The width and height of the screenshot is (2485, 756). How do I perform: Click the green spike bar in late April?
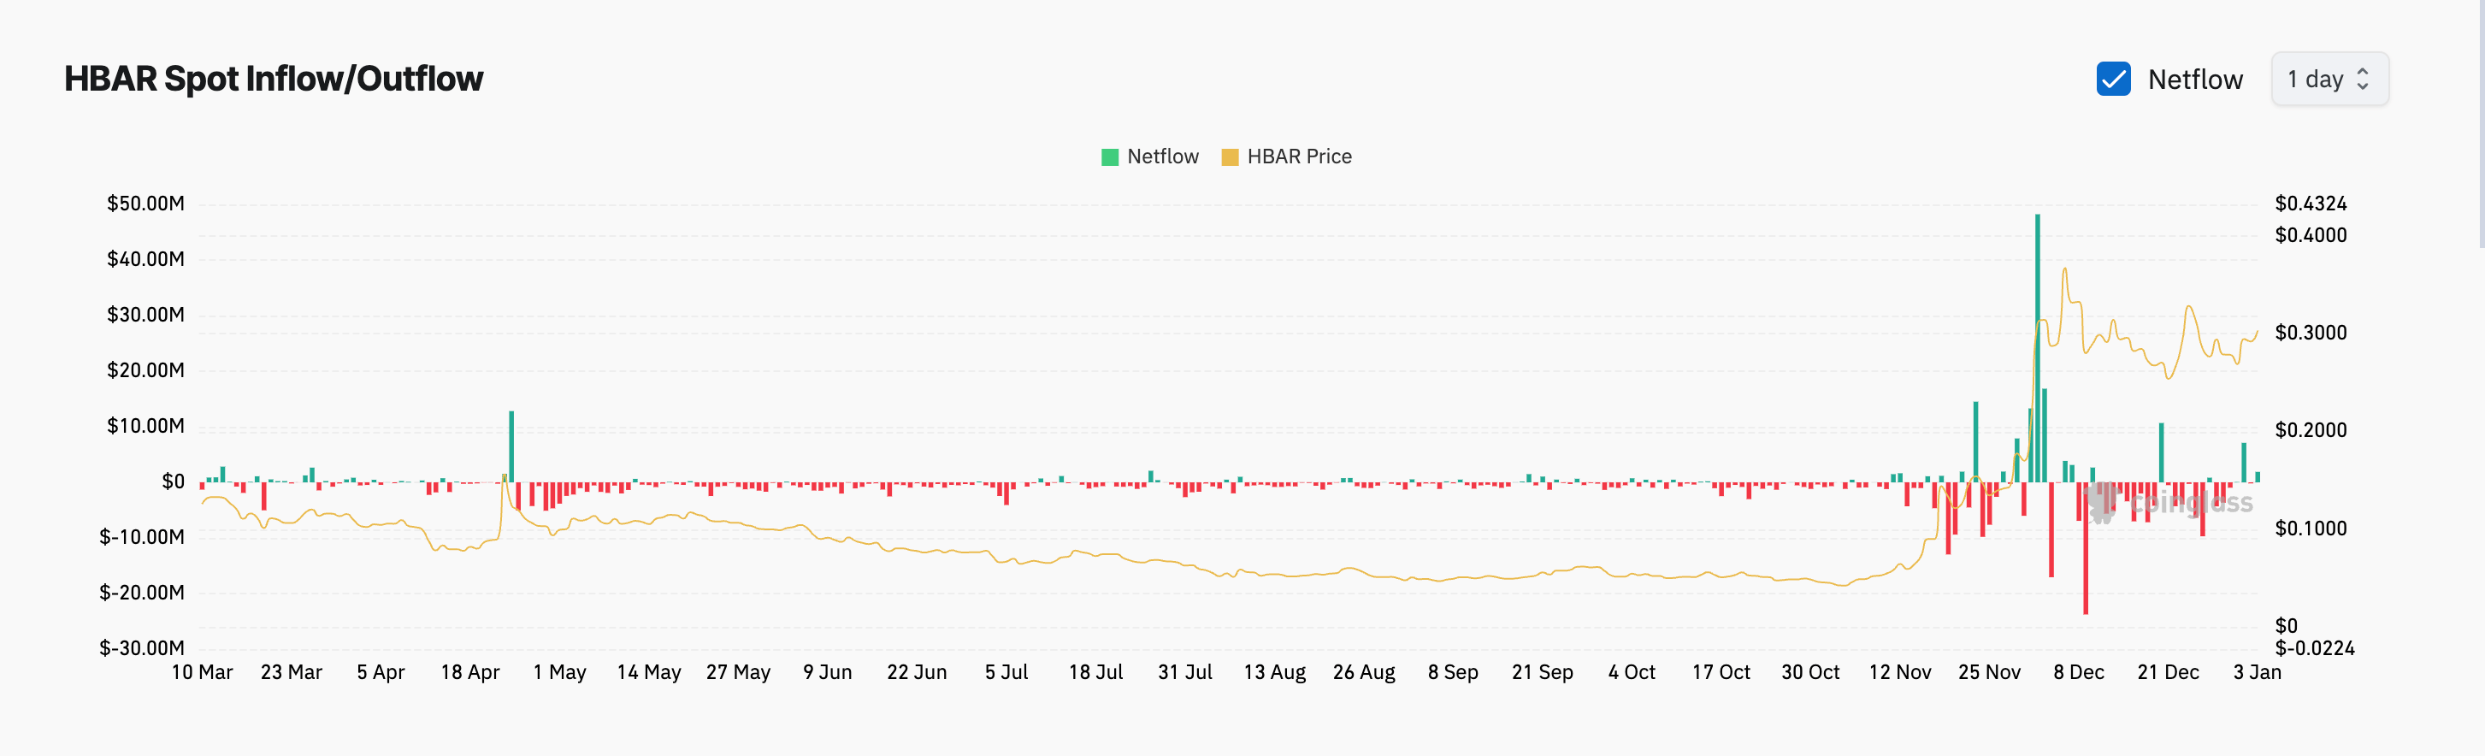(x=511, y=446)
